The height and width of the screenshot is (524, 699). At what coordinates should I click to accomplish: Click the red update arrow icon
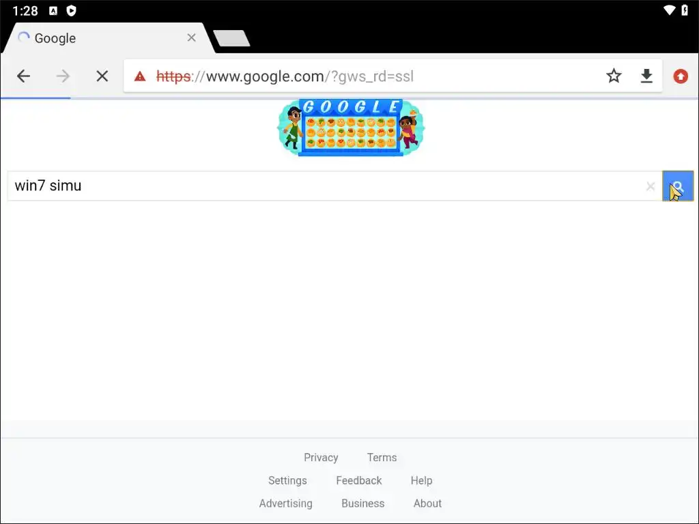point(681,76)
